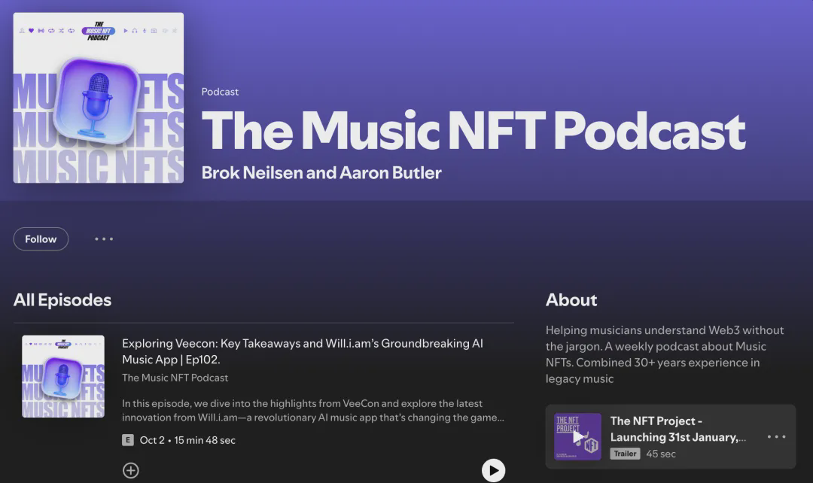This screenshot has width=813, height=483.
Task: Open the podcast more options menu
Action: point(104,239)
